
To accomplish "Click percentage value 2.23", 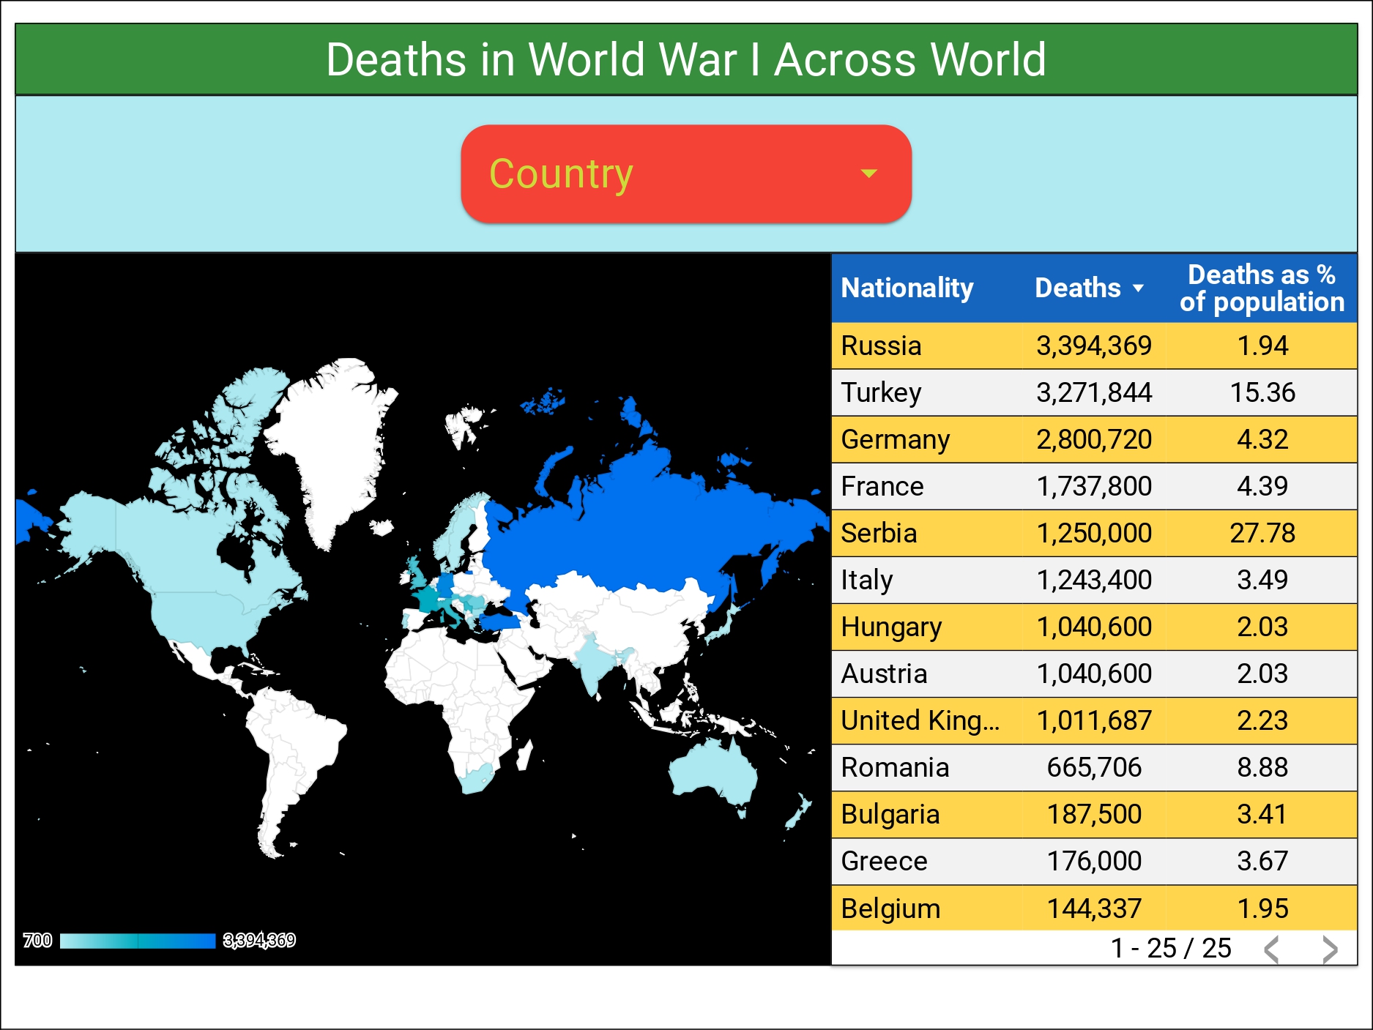I will (1262, 720).
